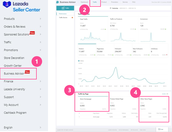Image resolution: width=172 pixels, height=132 pixels.
Task: Click the Chat icon at bottom right
Action: (x=159, y=129)
